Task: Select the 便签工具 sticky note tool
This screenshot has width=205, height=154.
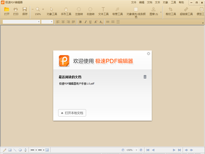Action: (x=201, y=9)
